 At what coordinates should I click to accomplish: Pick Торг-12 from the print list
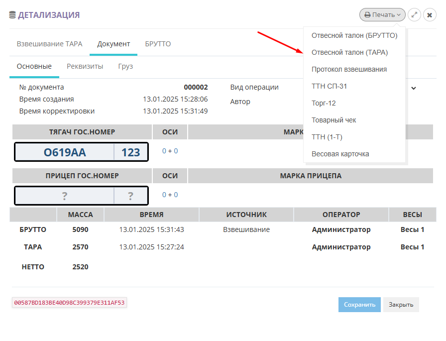tap(324, 103)
